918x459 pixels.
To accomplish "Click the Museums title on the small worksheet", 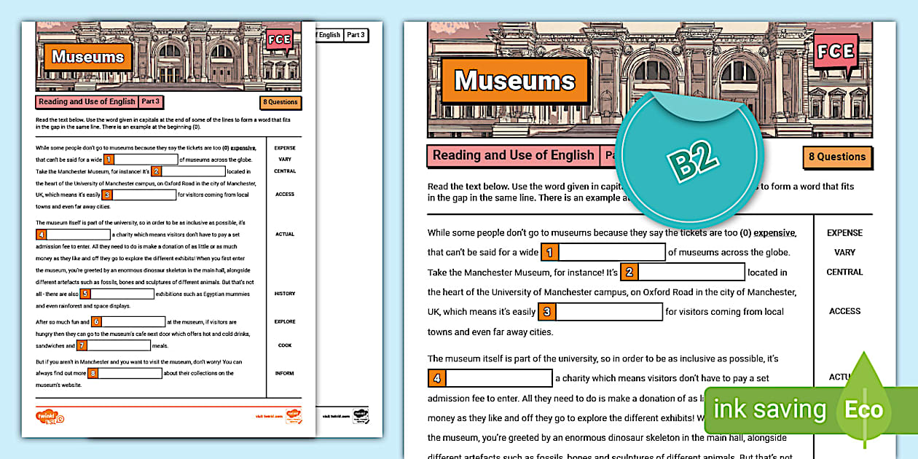I will click(x=88, y=57).
